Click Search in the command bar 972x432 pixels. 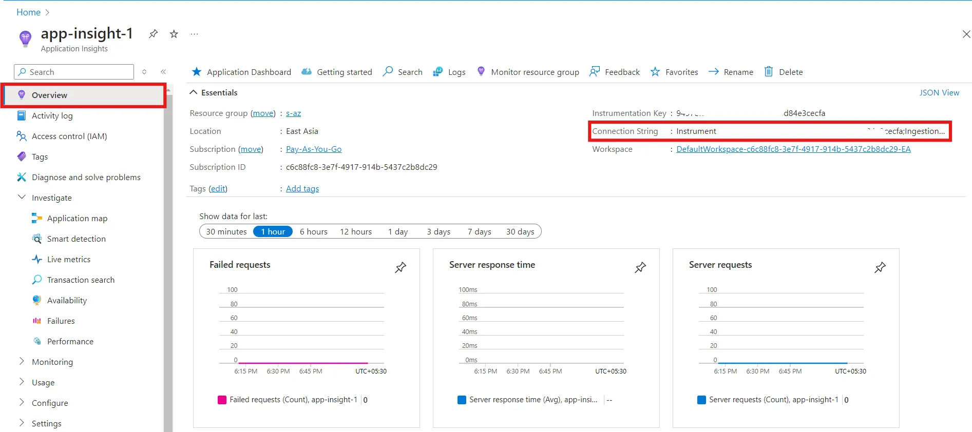coord(403,72)
